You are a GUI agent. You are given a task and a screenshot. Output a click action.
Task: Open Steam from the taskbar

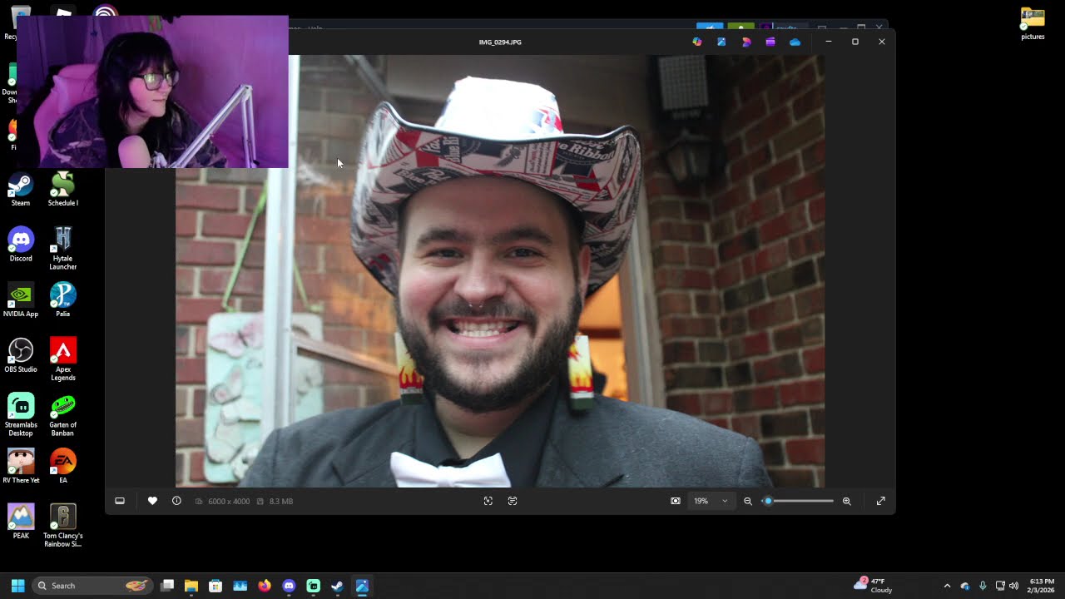tap(338, 586)
